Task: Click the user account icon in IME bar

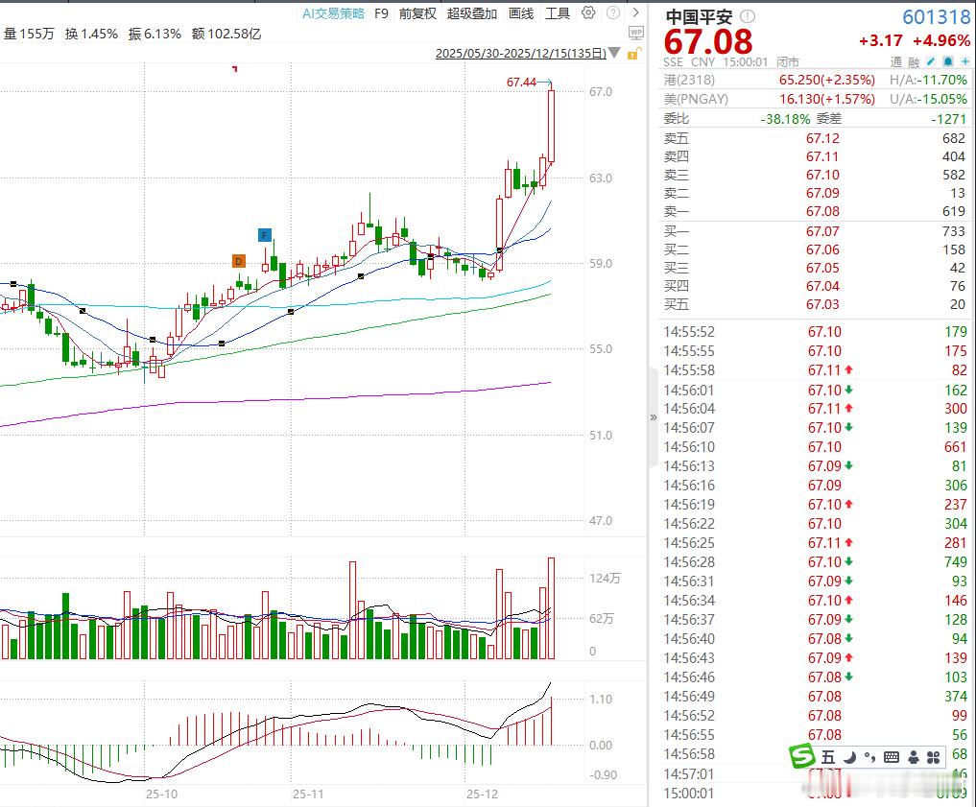Action: [x=913, y=757]
